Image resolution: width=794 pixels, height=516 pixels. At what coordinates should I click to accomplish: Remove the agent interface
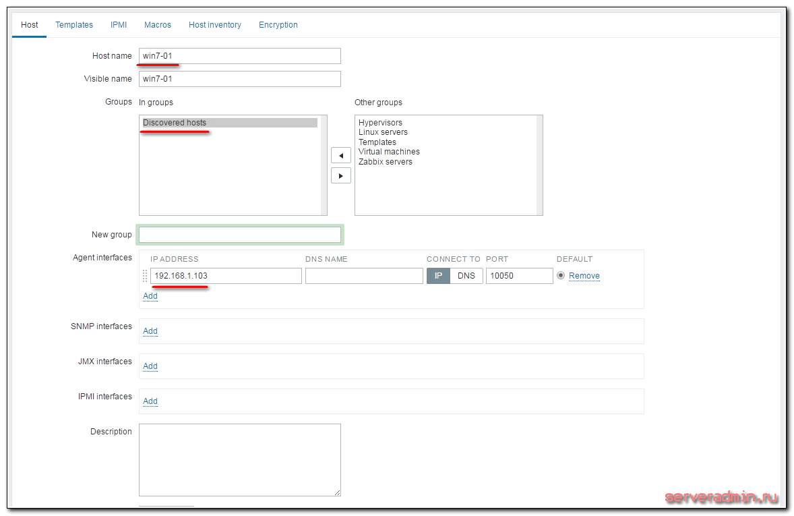(584, 276)
